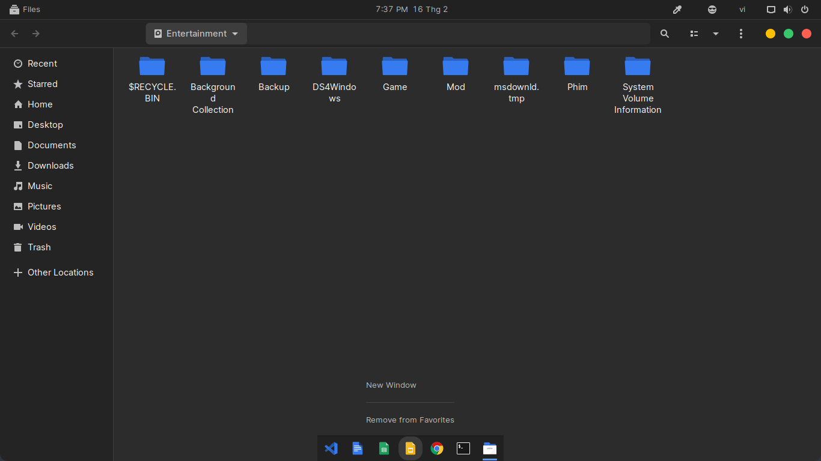Choose New Window from dock menu
Screen dimensions: 821x461
pos(391,385)
